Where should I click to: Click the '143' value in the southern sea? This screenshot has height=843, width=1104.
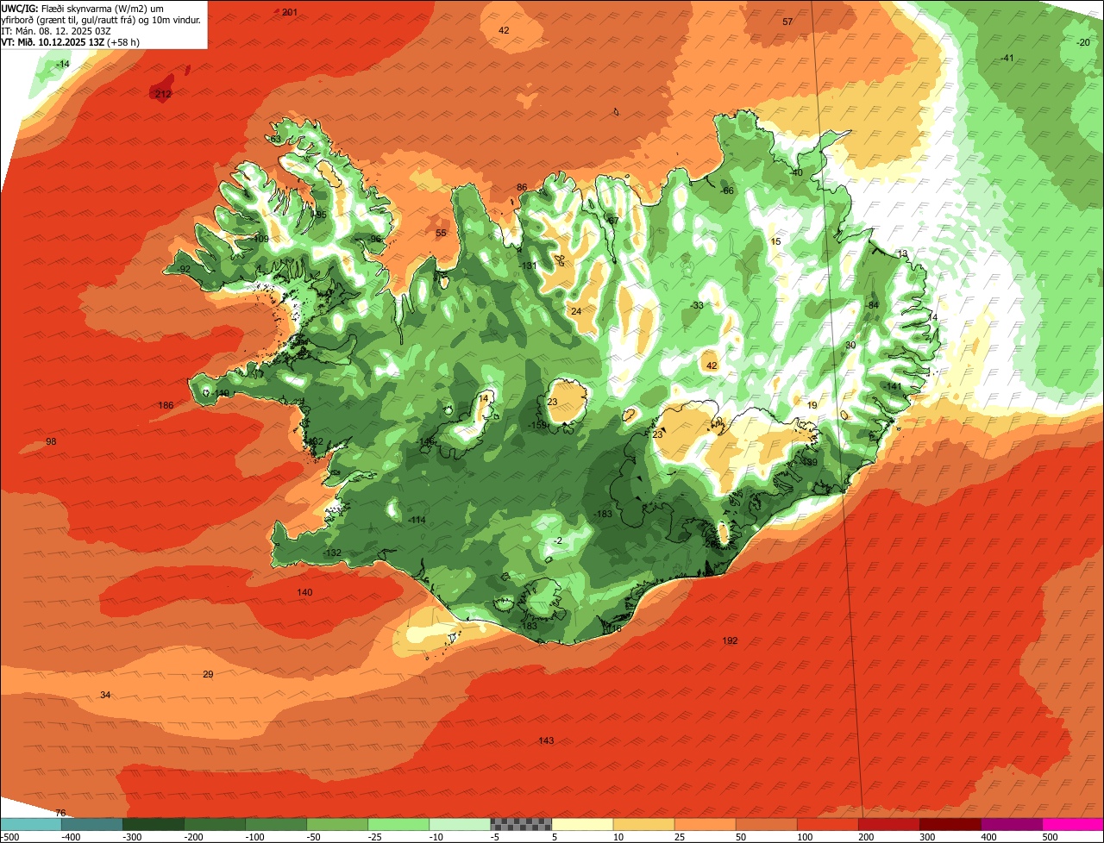click(546, 741)
